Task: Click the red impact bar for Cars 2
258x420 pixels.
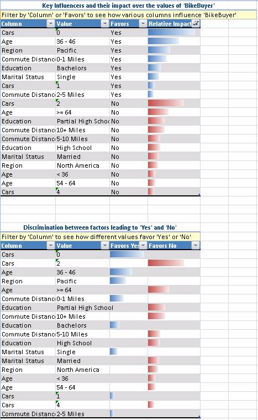Action: click(166, 103)
